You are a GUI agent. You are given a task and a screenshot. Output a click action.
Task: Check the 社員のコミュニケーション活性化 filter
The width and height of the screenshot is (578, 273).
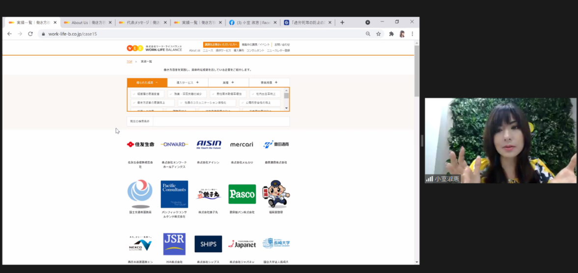click(207, 103)
